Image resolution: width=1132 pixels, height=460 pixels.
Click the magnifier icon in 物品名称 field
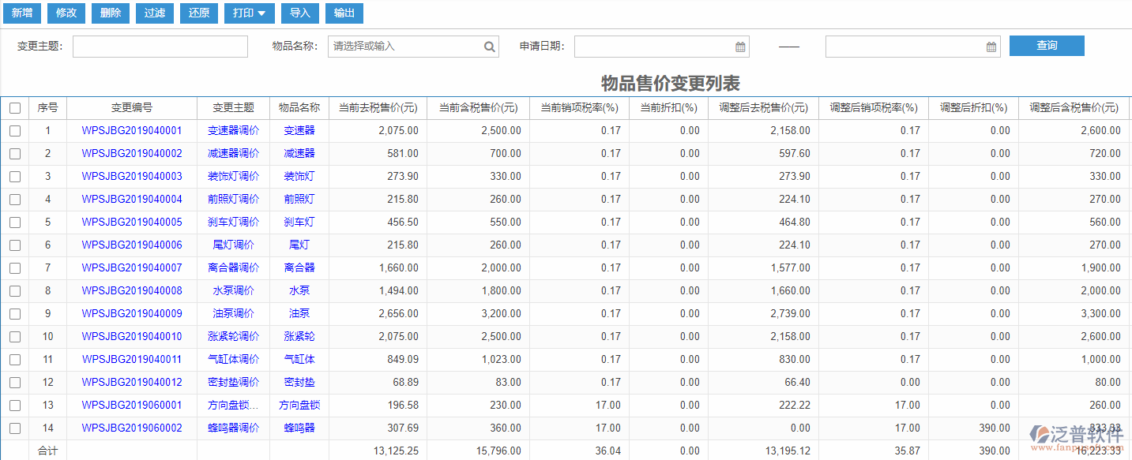click(x=489, y=46)
